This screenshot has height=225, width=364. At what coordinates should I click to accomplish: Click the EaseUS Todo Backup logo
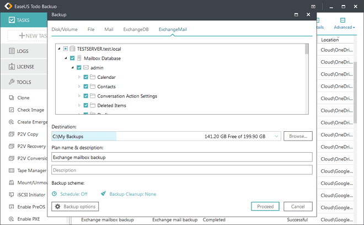point(8,6)
